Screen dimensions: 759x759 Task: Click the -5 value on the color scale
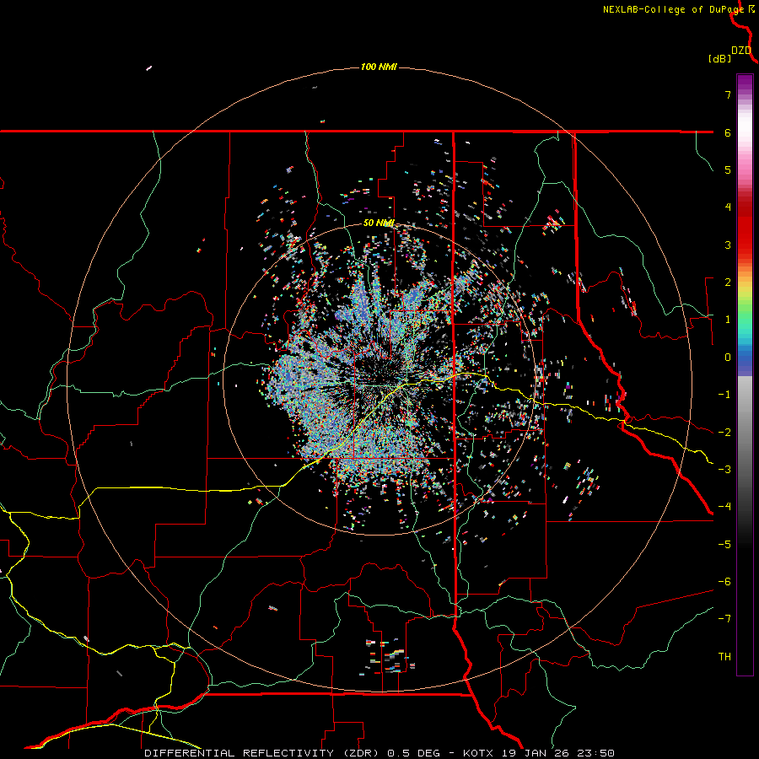[x=724, y=545]
